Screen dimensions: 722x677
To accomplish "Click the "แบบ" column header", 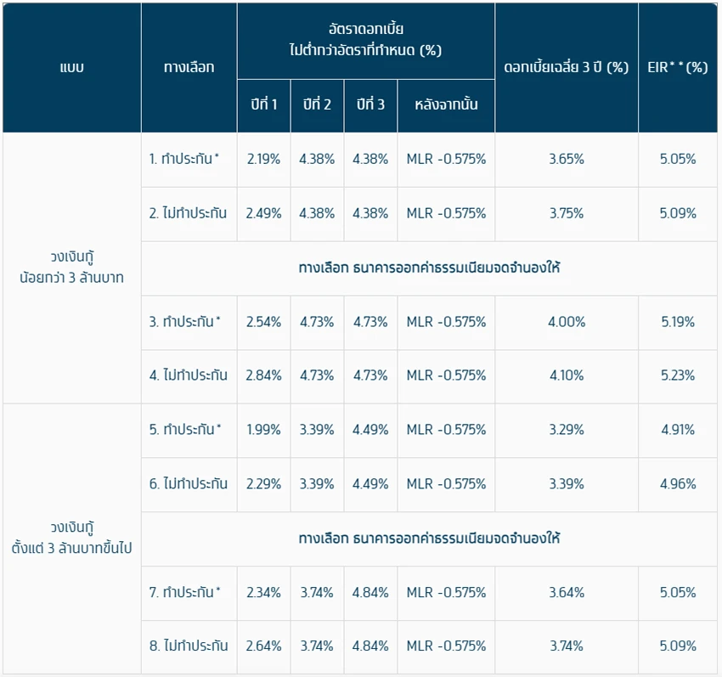I will tap(72, 68).
